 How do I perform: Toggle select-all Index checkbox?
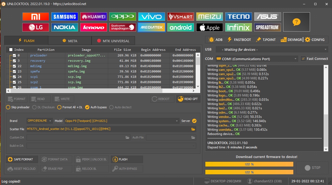11,49
